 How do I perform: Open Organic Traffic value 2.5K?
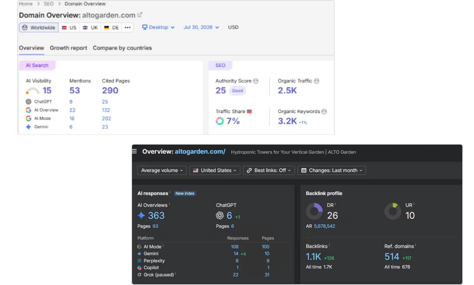tap(287, 90)
